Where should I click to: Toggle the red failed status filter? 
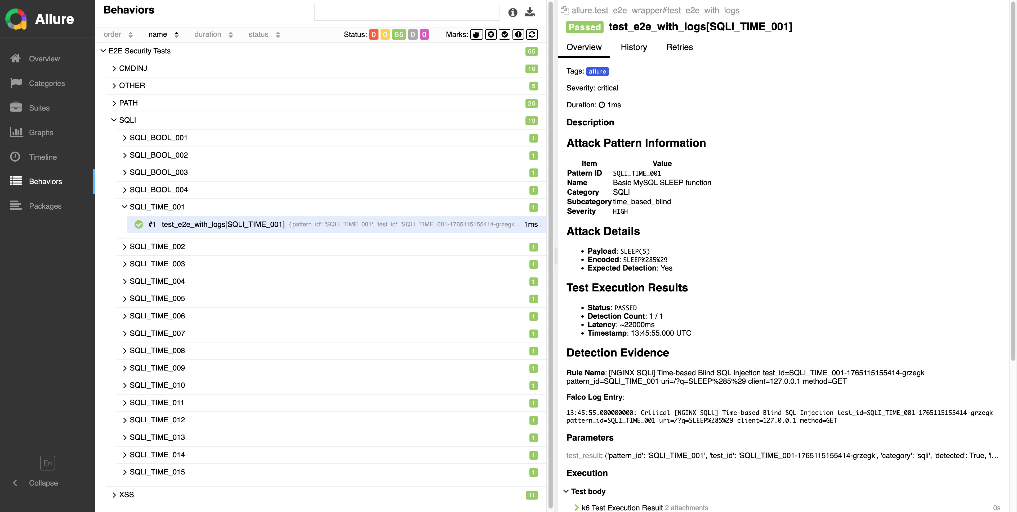click(373, 35)
